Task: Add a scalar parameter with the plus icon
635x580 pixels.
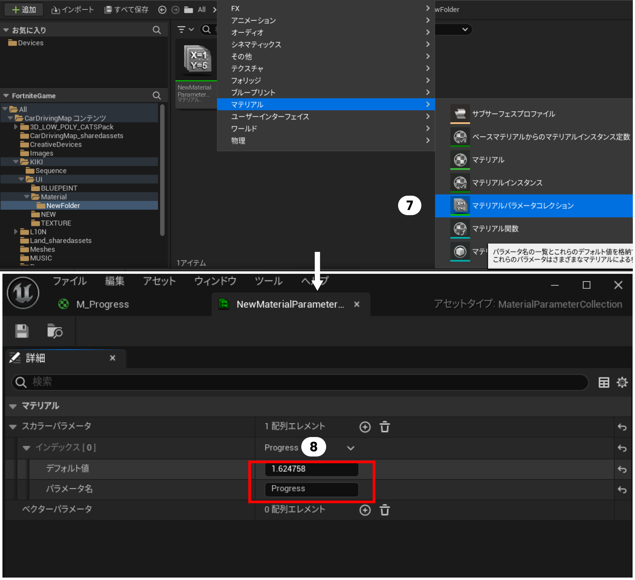Action: pos(365,427)
